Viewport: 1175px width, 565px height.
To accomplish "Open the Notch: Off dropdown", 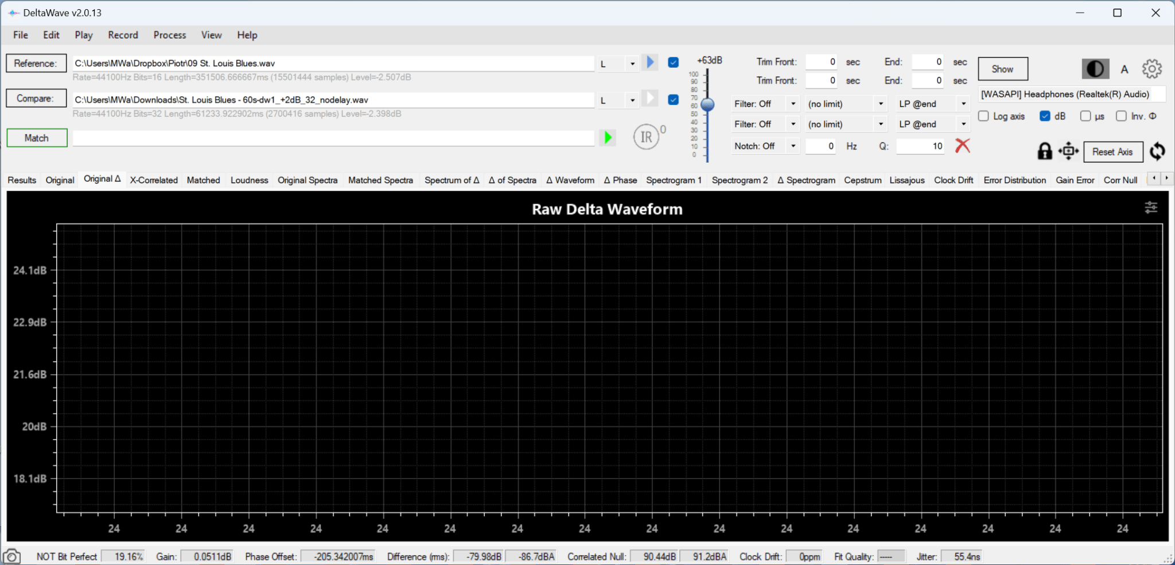I will point(765,146).
